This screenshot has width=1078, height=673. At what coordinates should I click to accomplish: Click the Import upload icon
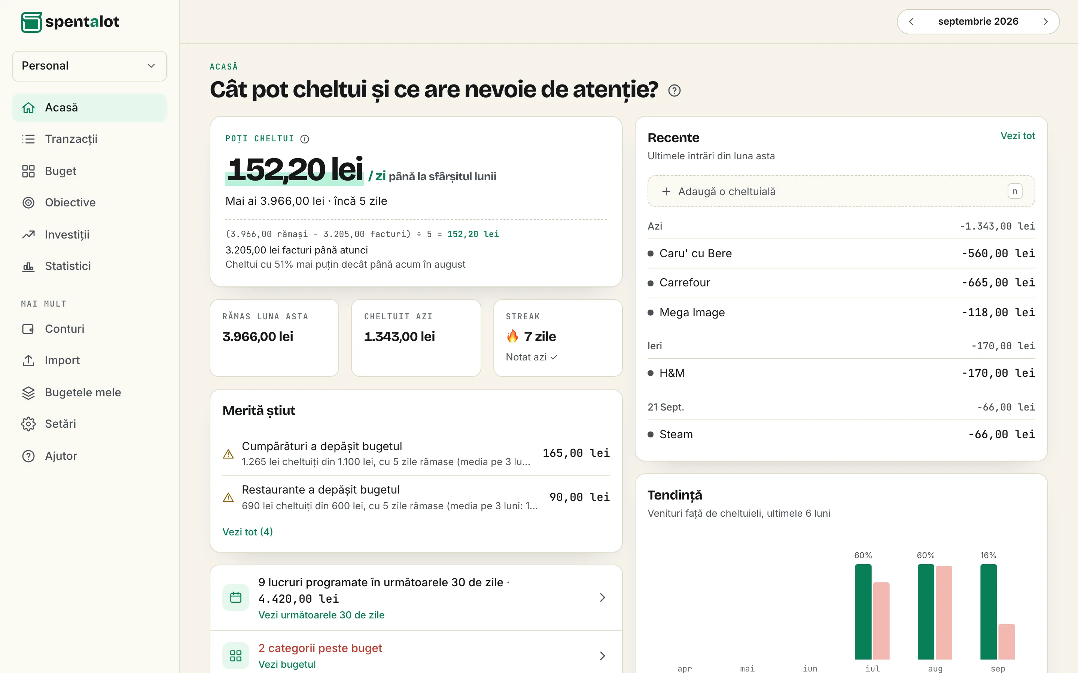[28, 360]
